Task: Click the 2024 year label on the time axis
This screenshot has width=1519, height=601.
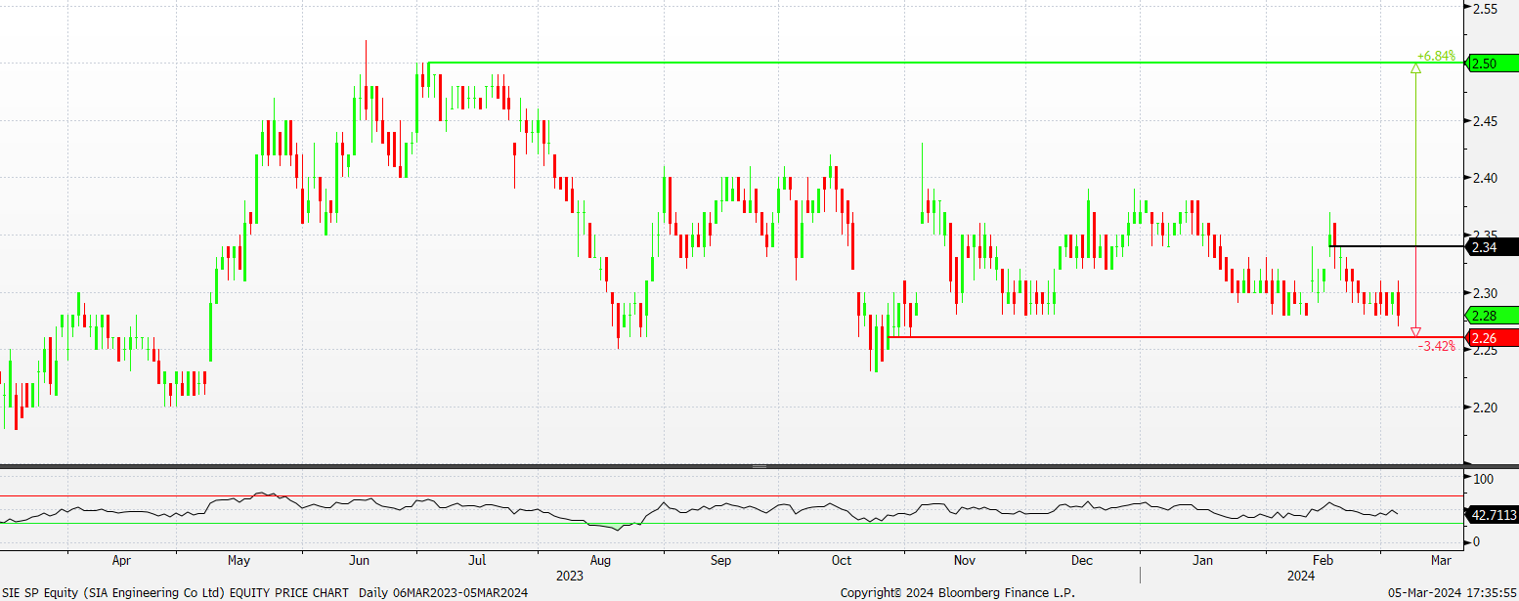Action: click(1301, 576)
